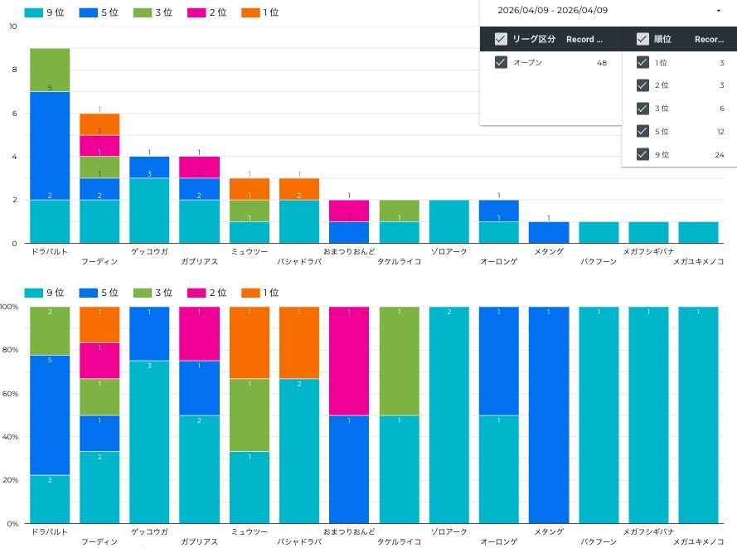Screen dimensions: 737x548
Task: Click the 2026/04/09 date range field
Action: point(553,11)
